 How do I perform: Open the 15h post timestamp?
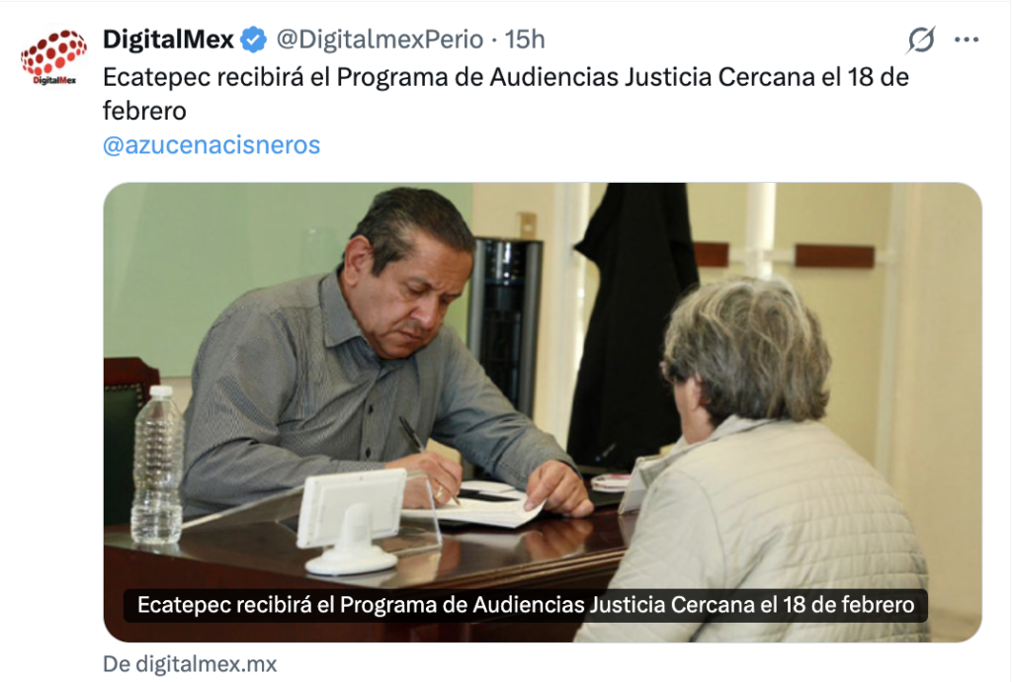point(524,40)
